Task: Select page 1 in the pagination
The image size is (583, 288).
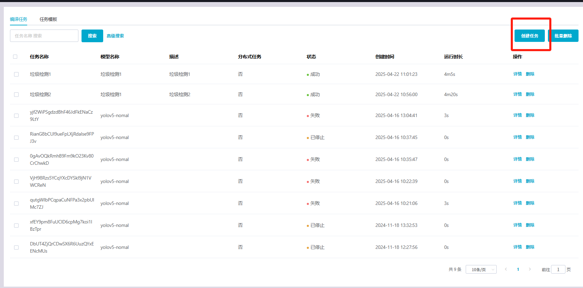Action: [x=518, y=269]
